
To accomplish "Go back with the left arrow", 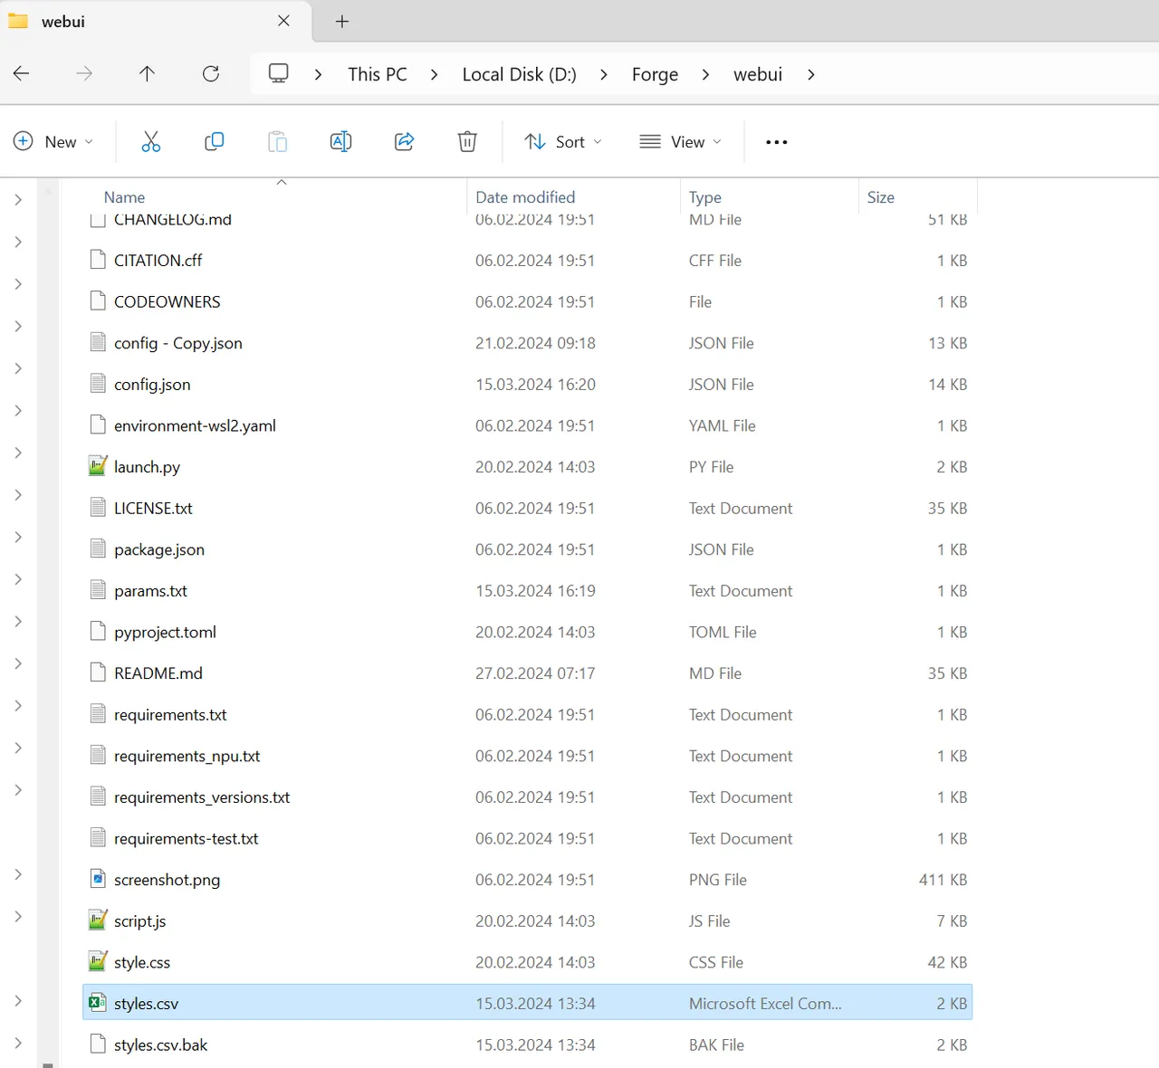I will point(22,74).
